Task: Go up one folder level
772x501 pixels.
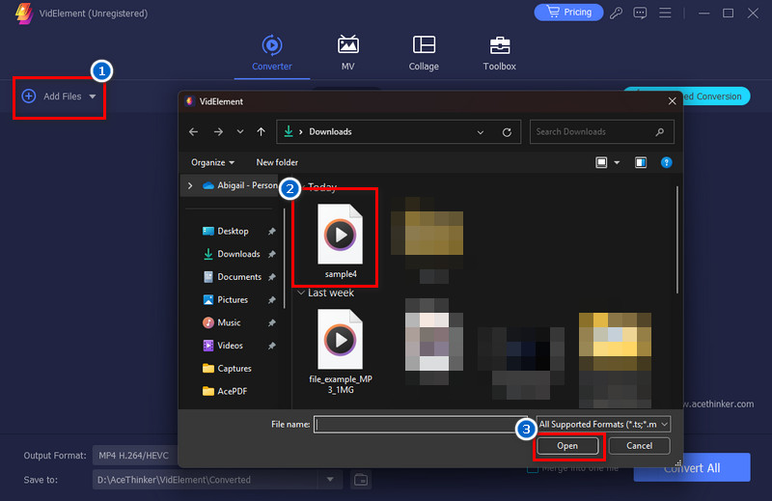Action: (261, 132)
